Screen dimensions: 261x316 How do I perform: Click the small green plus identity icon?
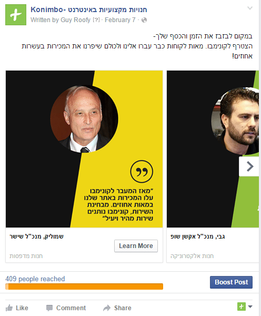click(242, 307)
